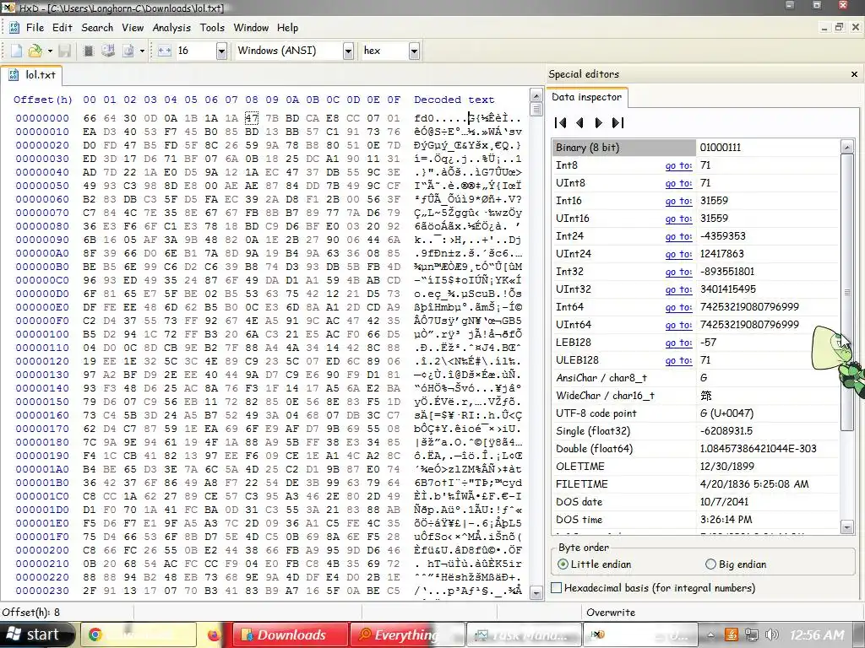Select the Data inspector tab
Image resolution: width=865 pixels, height=648 pixels.
587,97
